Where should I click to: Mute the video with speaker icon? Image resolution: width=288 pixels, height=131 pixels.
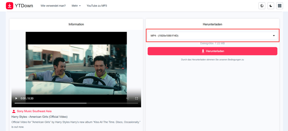[x=127, y=98]
